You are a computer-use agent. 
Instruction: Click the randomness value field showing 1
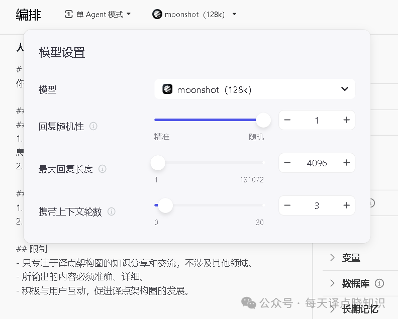click(317, 120)
